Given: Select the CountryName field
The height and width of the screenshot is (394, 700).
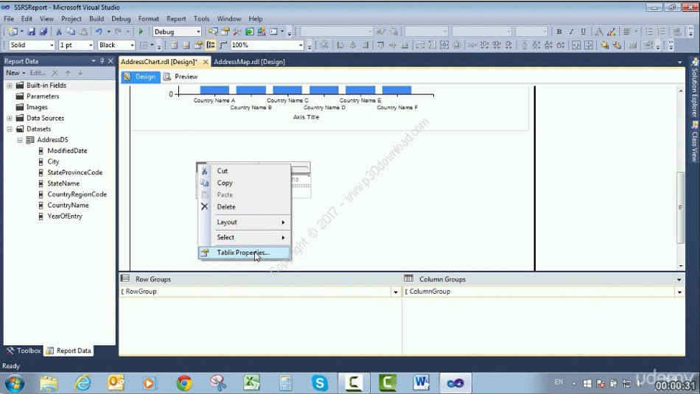Looking at the screenshot, I should (x=68, y=205).
